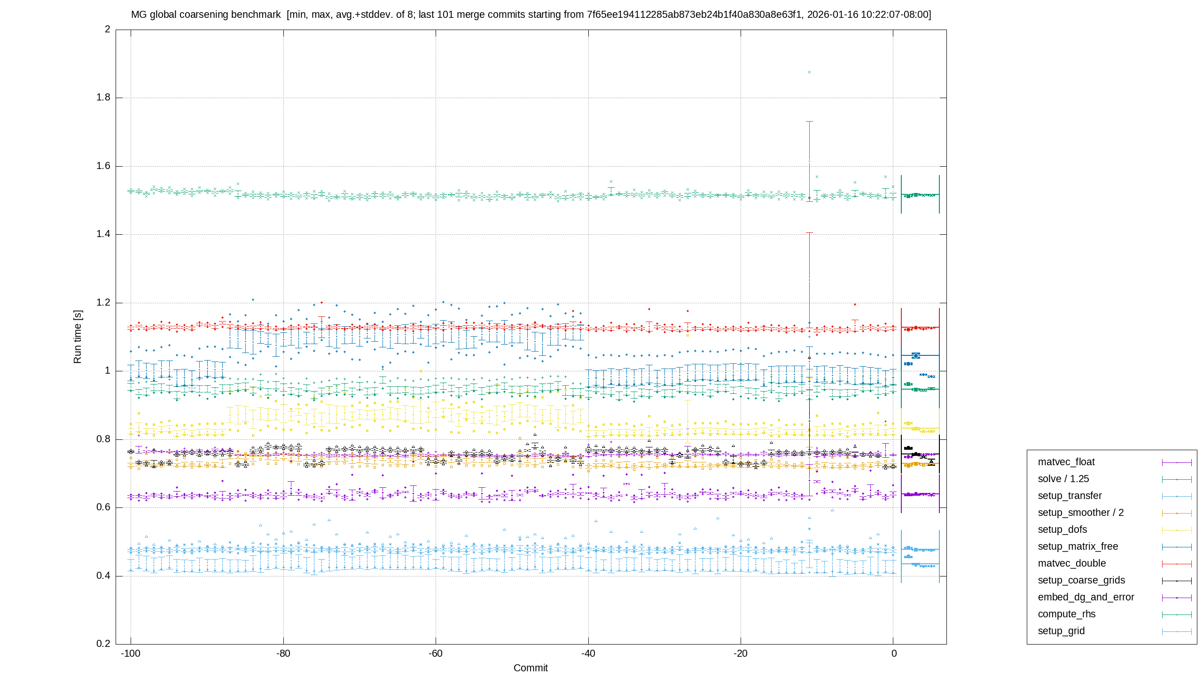Select the solve / 1.25 legend label

pos(1063,479)
